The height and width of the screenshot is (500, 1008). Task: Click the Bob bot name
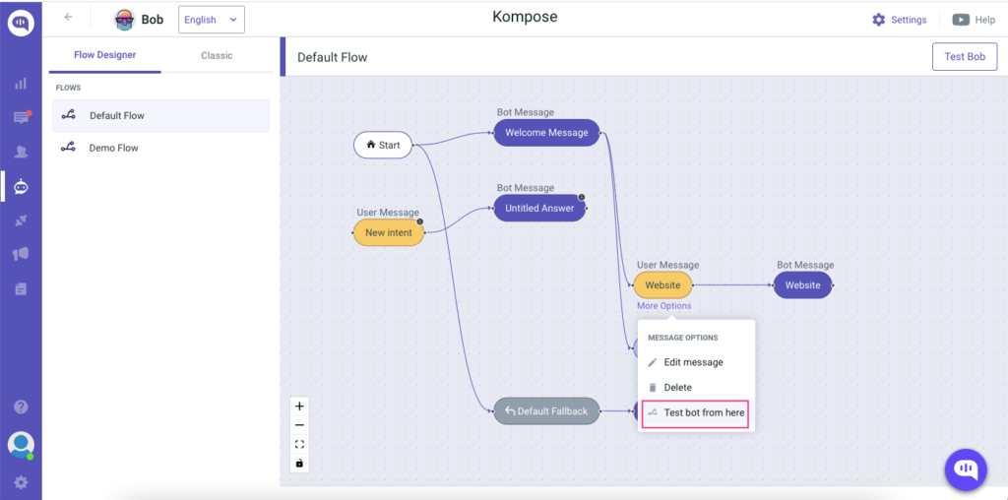[153, 20]
